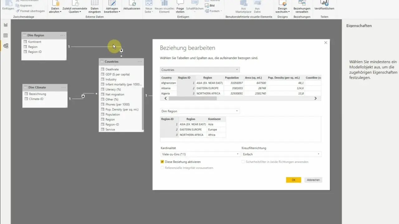Open the Dim Region table dropdown
399x224 pixels.
tap(200, 111)
